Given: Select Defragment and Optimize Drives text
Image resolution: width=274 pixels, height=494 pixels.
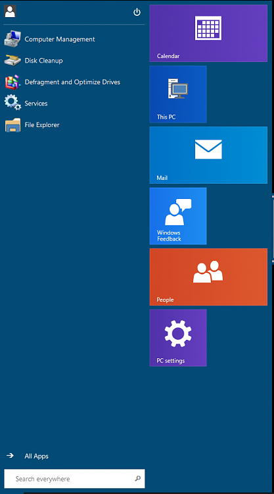Looking at the screenshot, I should 72,82.
